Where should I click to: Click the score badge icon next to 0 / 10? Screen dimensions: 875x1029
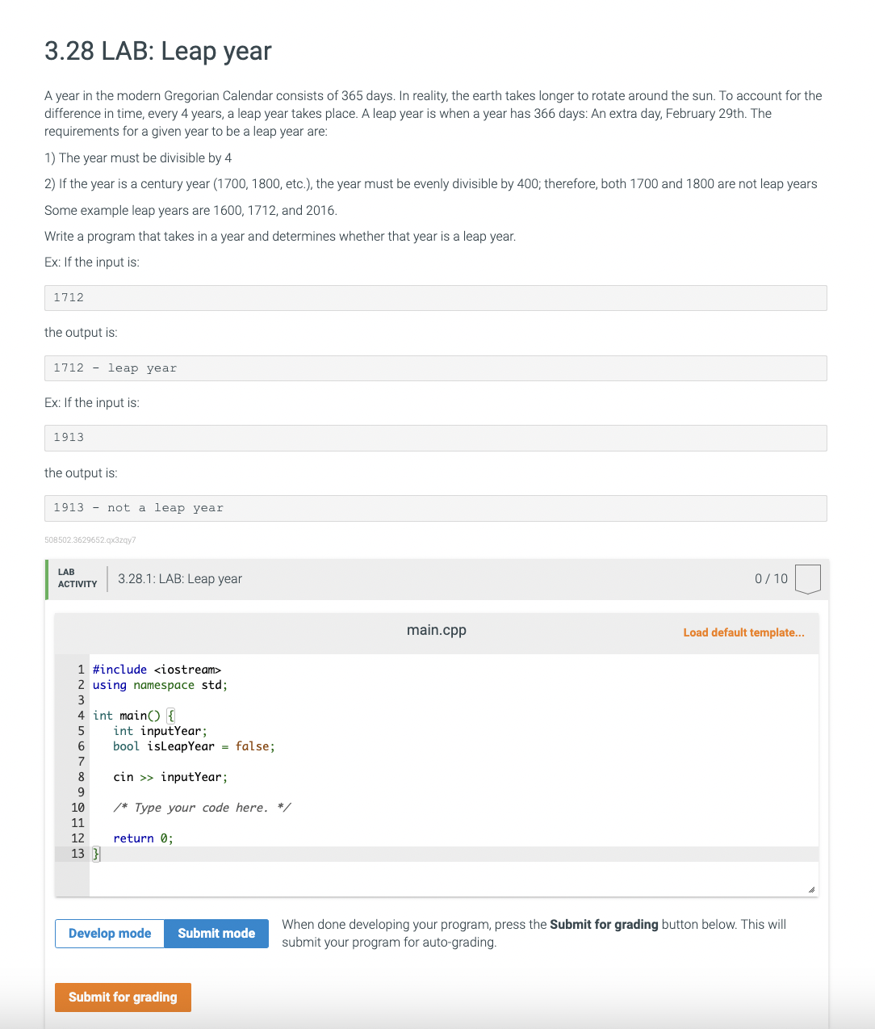click(x=807, y=579)
